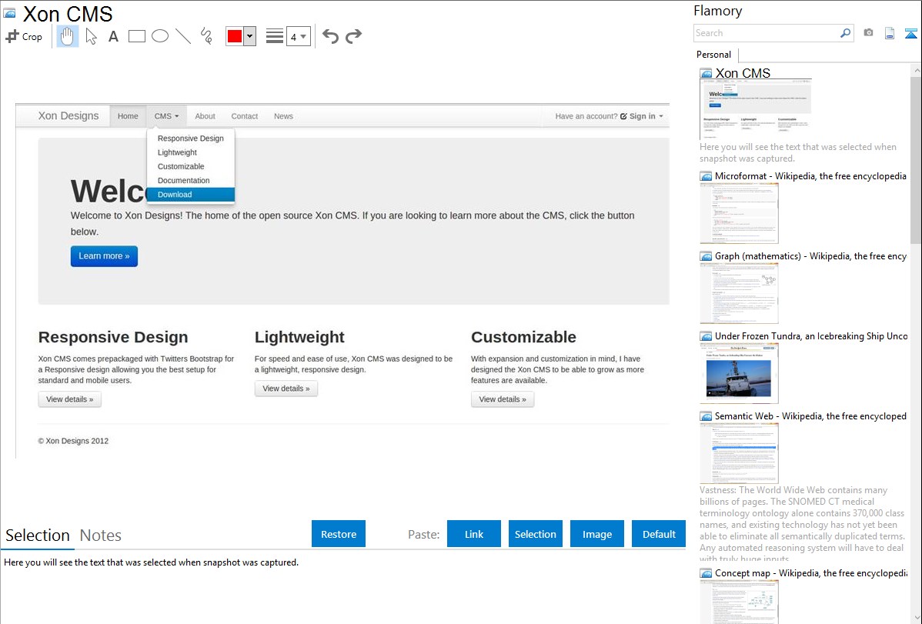Select the straight line tool

[x=183, y=36]
